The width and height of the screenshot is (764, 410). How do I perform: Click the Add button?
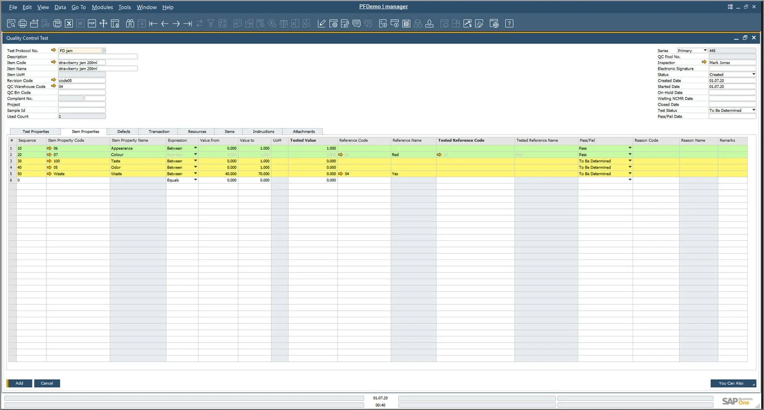(x=19, y=383)
